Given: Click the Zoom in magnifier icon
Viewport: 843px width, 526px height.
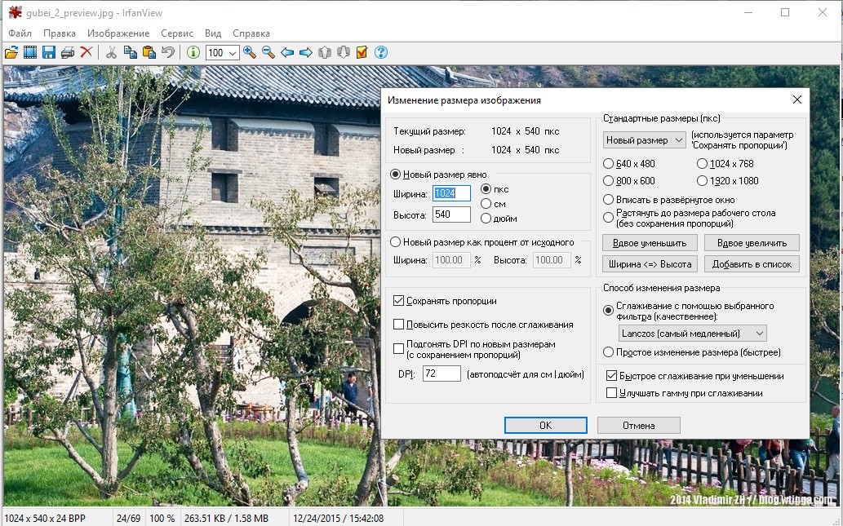Looking at the screenshot, I should pyautogui.click(x=250, y=52).
